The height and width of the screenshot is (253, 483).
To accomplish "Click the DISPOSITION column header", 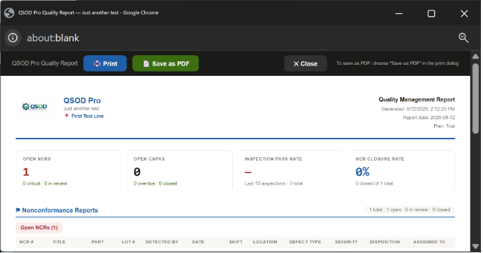I will (x=385, y=242).
